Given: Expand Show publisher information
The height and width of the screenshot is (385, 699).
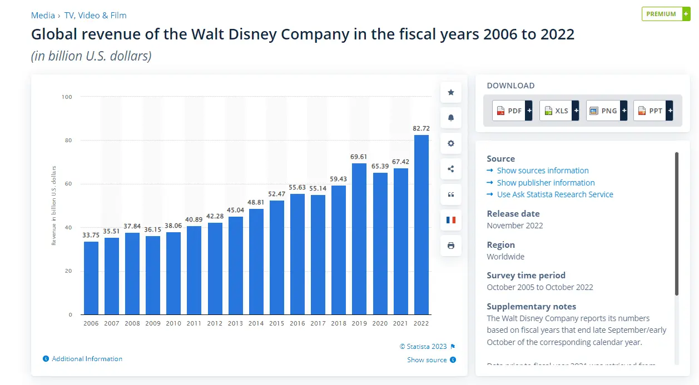Looking at the screenshot, I should point(546,183).
